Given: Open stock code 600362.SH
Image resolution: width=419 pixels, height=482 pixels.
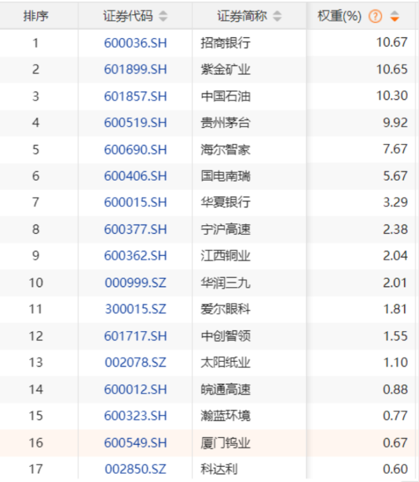Looking at the screenshot, I should 135,256.
